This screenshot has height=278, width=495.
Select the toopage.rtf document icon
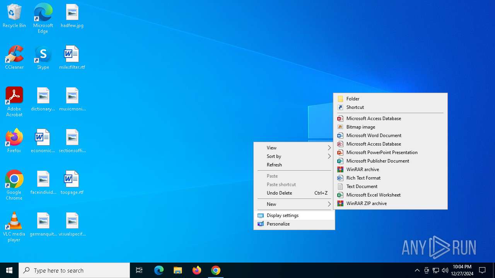coord(72,183)
